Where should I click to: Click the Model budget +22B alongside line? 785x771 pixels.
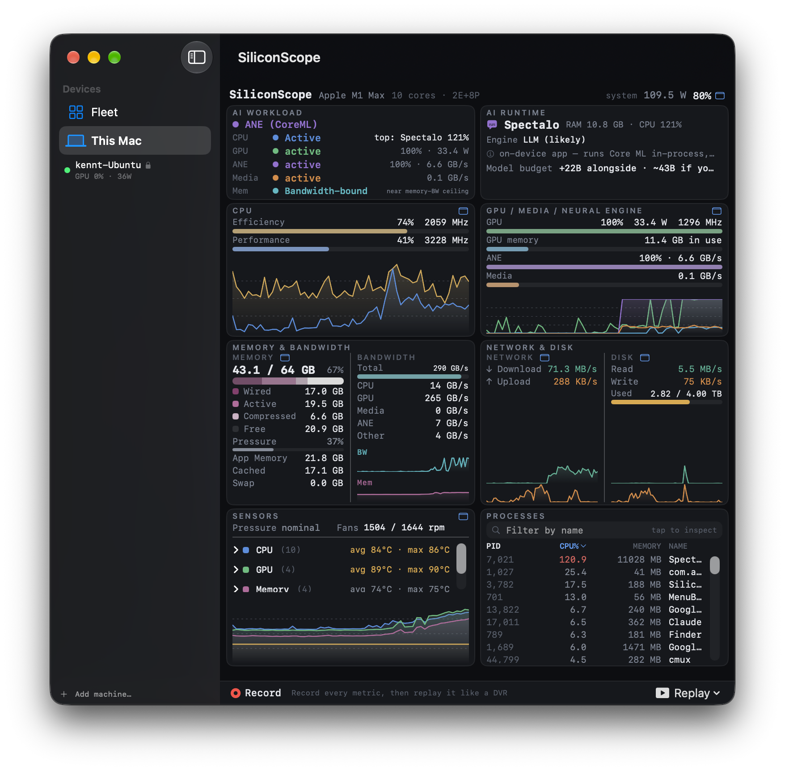[600, 168]
